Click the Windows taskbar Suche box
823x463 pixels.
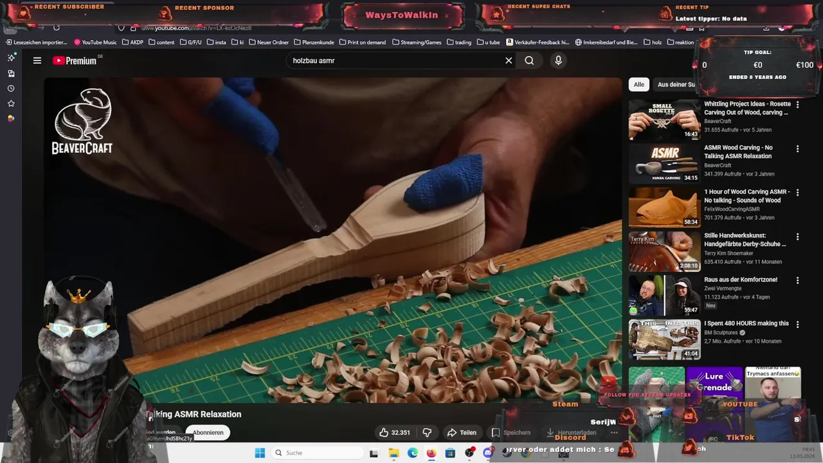pyautogui.click(x=316, y=453)
